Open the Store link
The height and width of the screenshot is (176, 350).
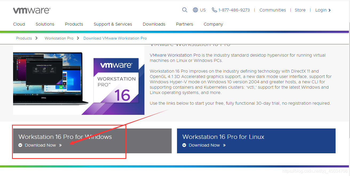coord(300,10)
